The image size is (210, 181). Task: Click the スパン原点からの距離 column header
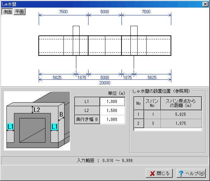point(181,103)
